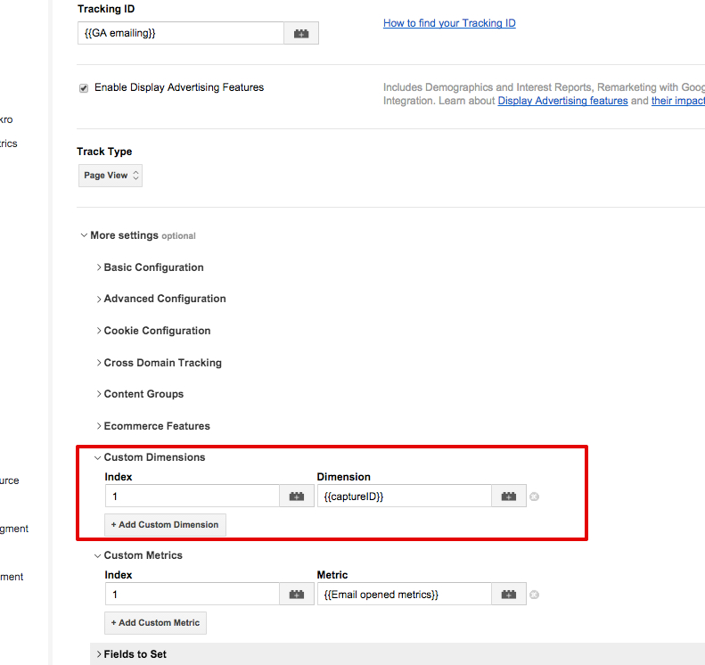
Task: Focus the Metric field with Email opened metrics
Action: [405, 594]
